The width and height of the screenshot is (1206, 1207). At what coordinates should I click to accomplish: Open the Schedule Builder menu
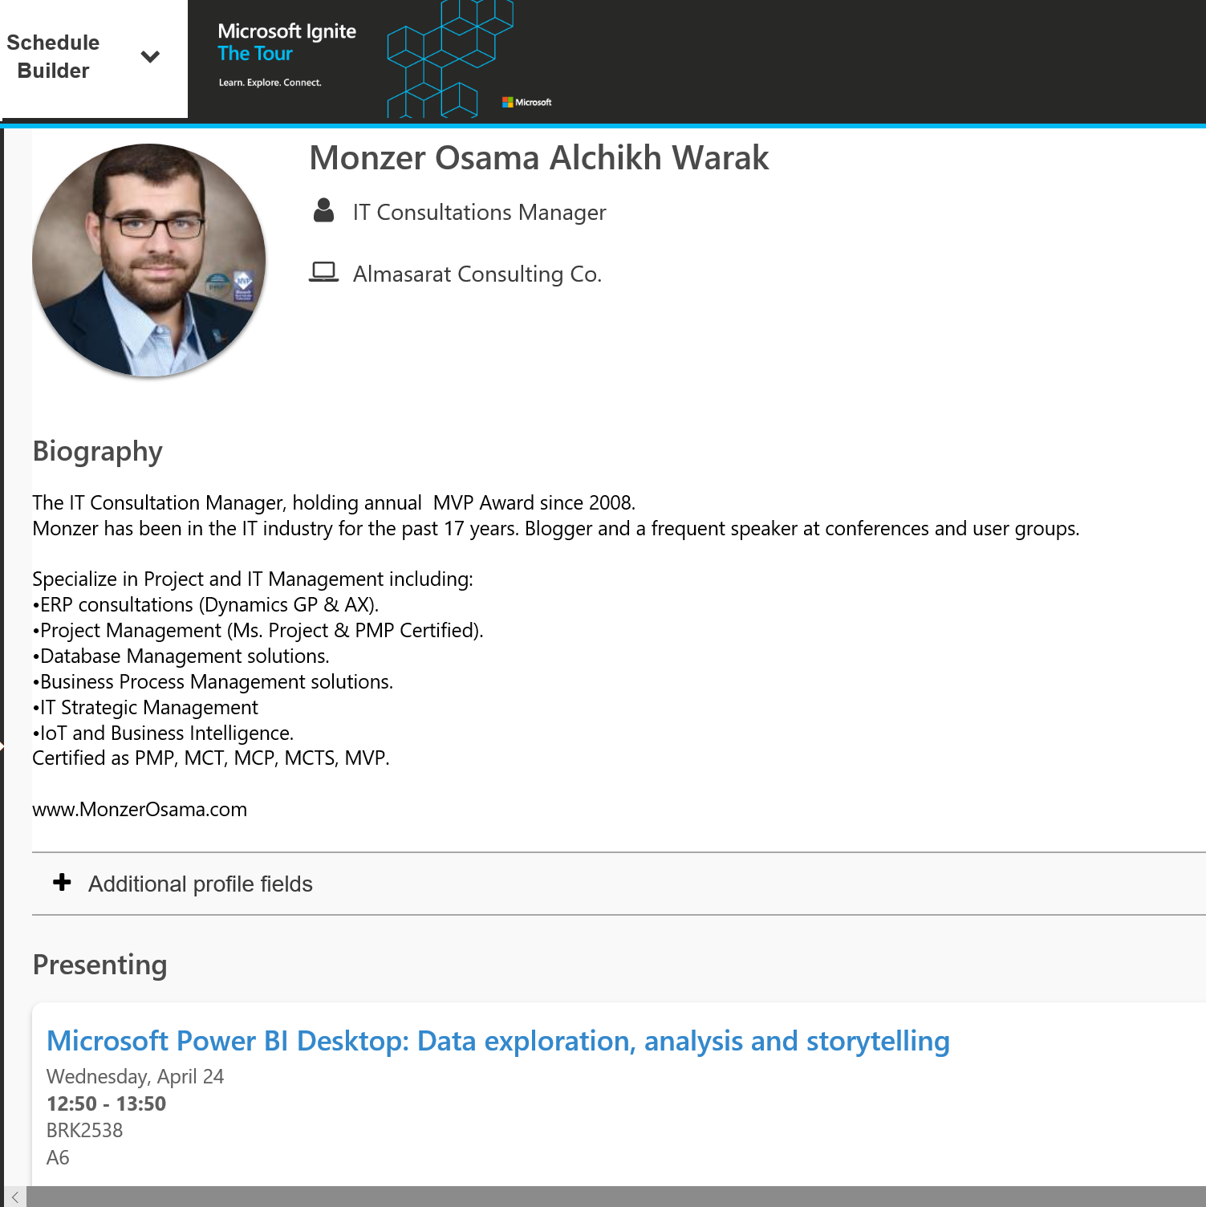click(54, 56)
